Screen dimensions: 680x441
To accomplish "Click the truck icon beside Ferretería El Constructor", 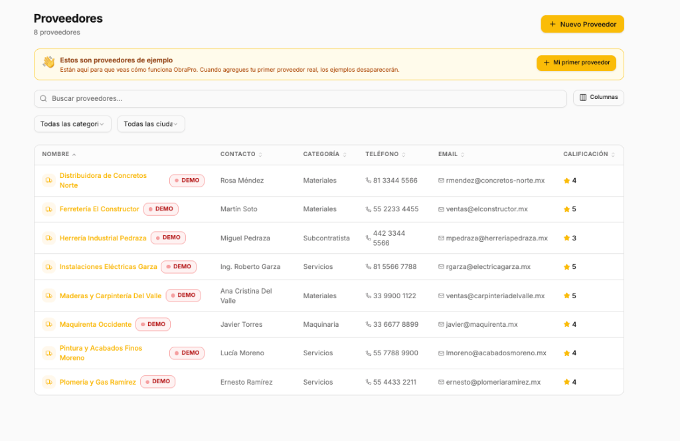I will (48, 209).
